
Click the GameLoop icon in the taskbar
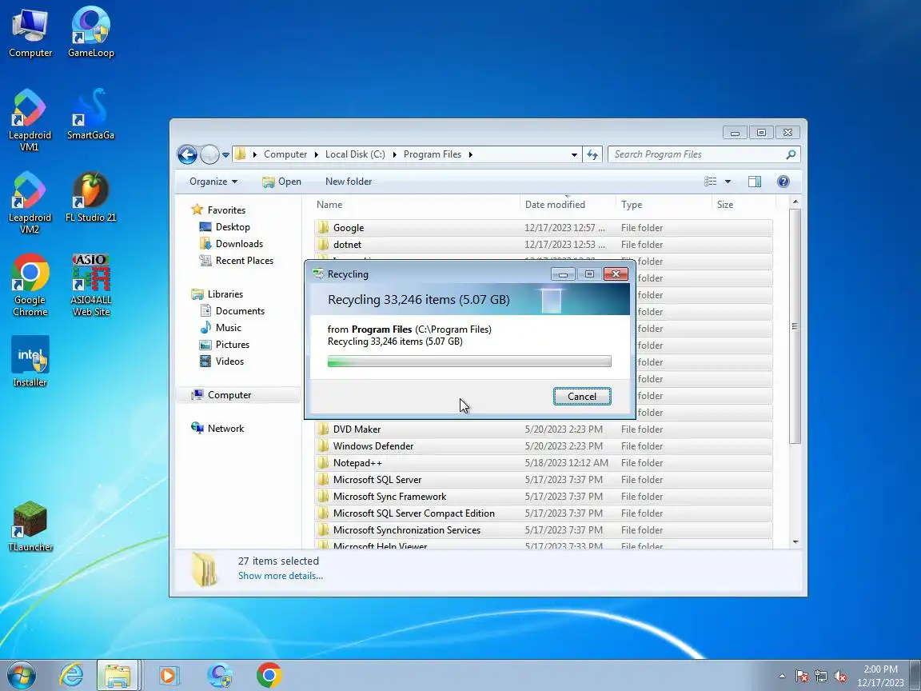tap(219, 675)
